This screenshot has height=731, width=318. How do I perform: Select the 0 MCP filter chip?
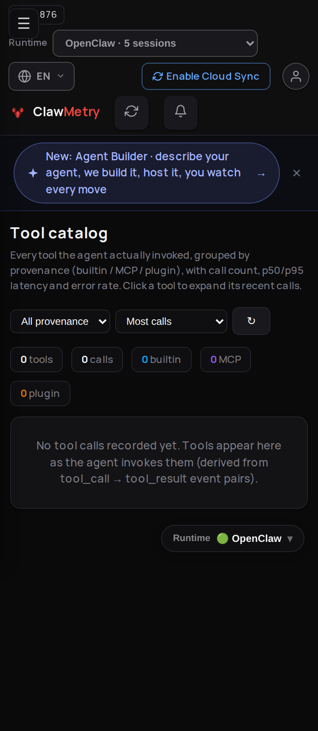click(226, 360)
